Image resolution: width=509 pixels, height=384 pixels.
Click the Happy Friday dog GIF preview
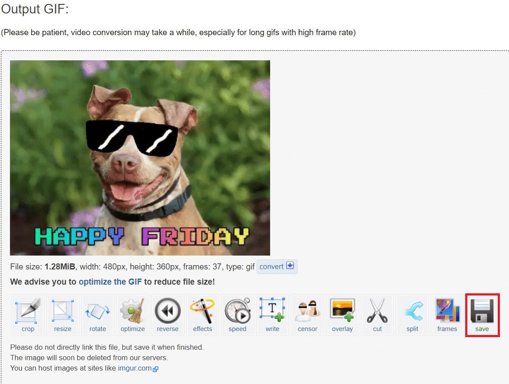point(140,158)
